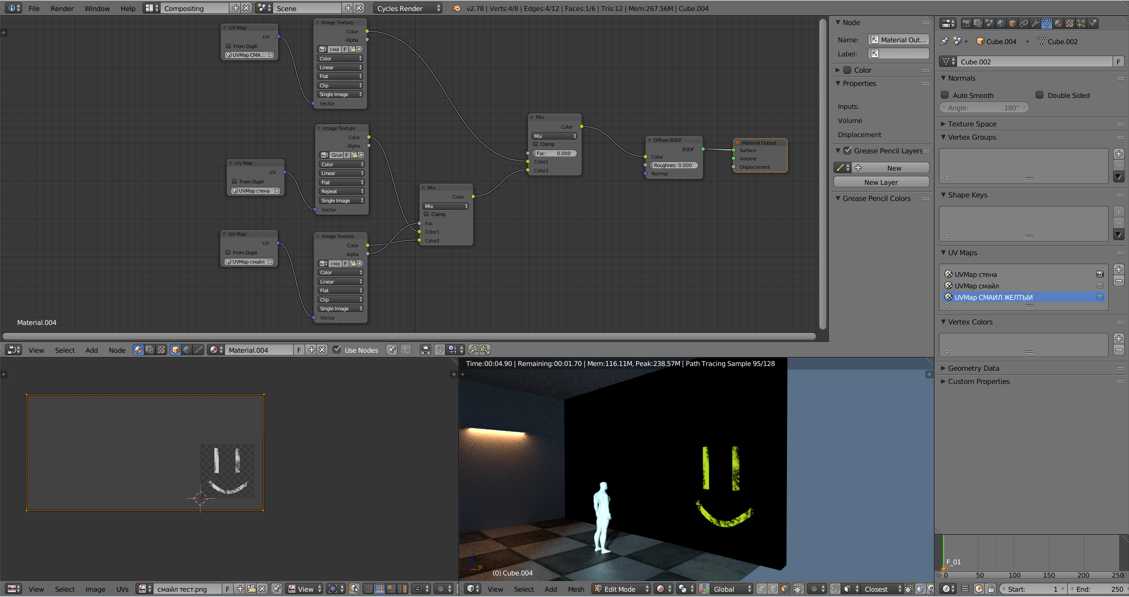1129x597 pixels.
Task: Open the Texture properties checker tab
Action: tap(1069, 23)
